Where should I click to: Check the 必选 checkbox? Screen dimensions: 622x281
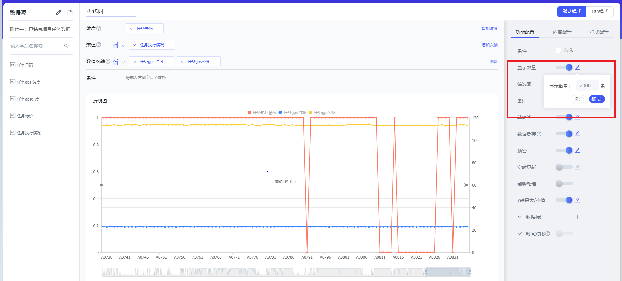(x=558, y=50)
